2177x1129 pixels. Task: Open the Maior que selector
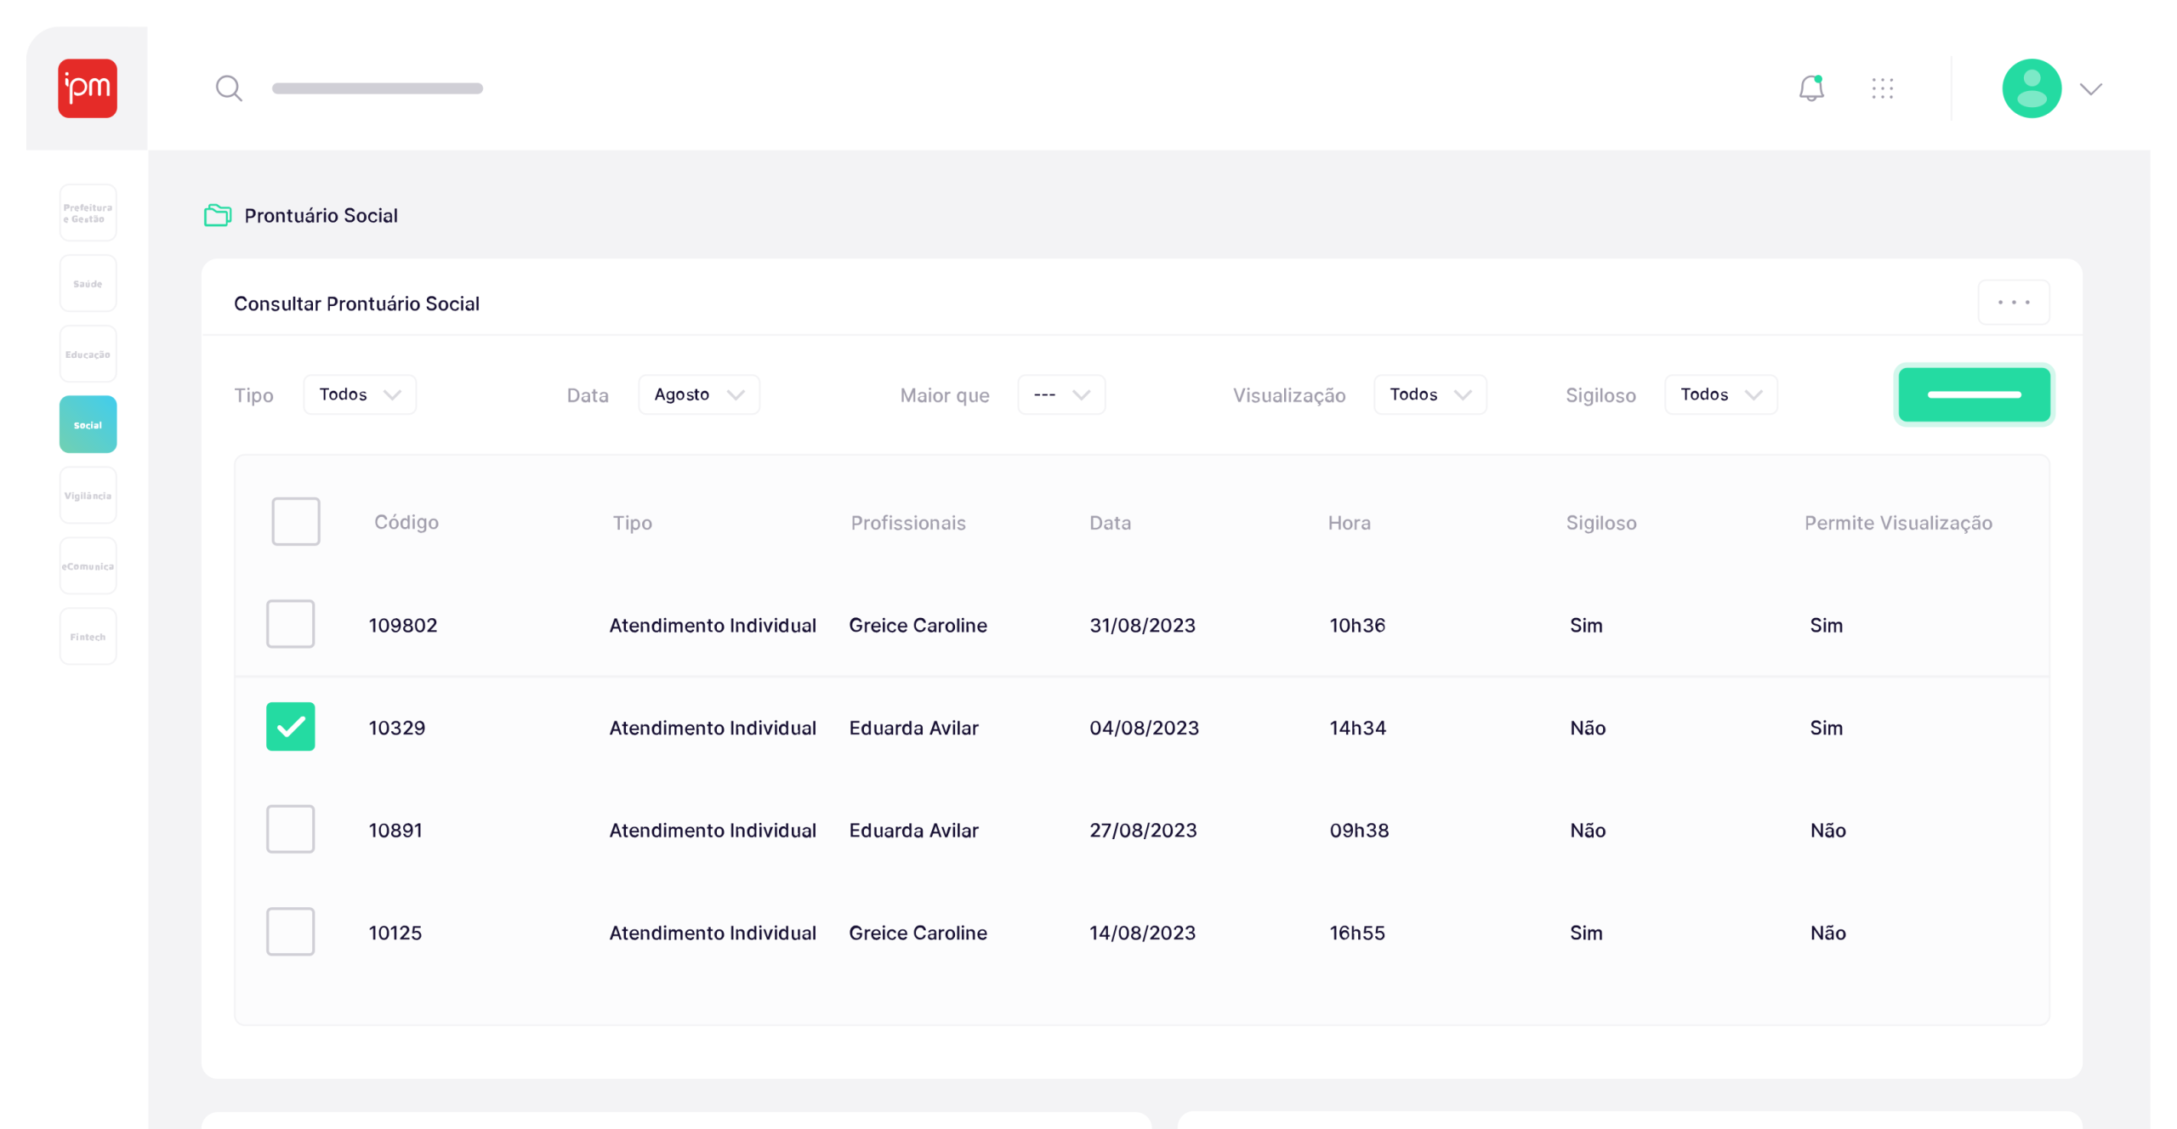[x=1060, y=394]
